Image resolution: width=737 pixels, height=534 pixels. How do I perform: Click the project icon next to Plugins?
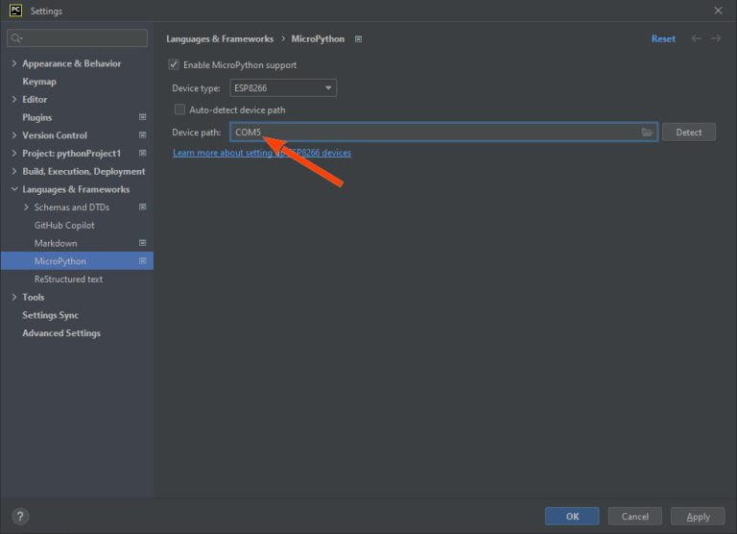pos(142,117)
